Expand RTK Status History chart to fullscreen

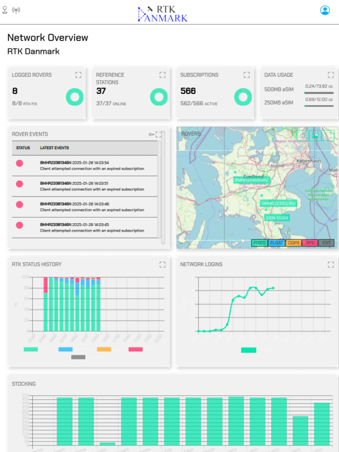pyautogui.click(x=163, y=264)
